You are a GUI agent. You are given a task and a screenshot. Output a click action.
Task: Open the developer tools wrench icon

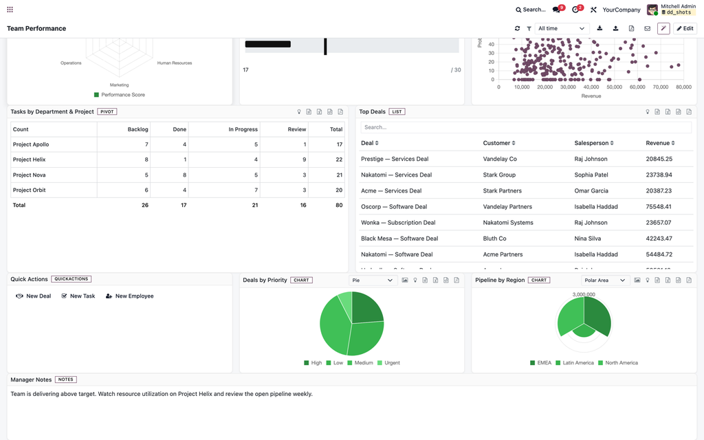coord(593,10)
